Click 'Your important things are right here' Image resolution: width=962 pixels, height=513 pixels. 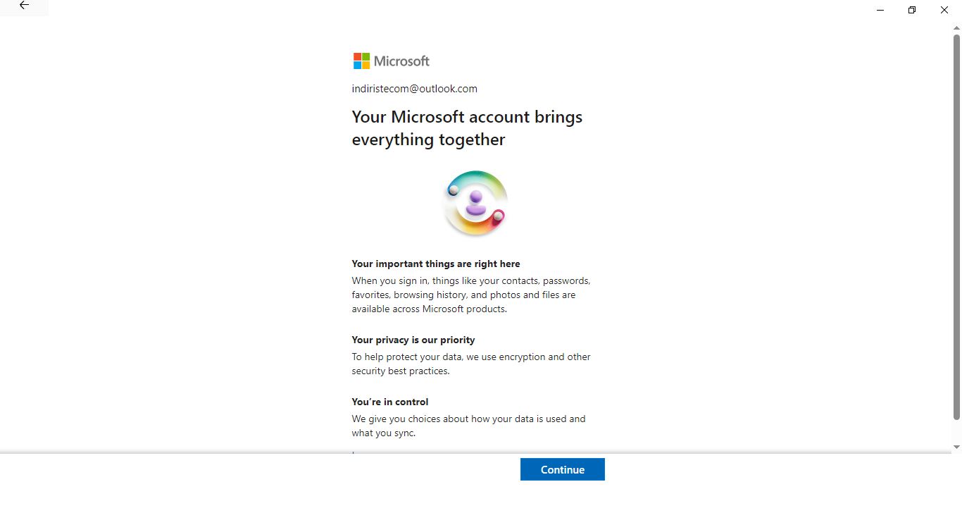click(x=436, y=264)
